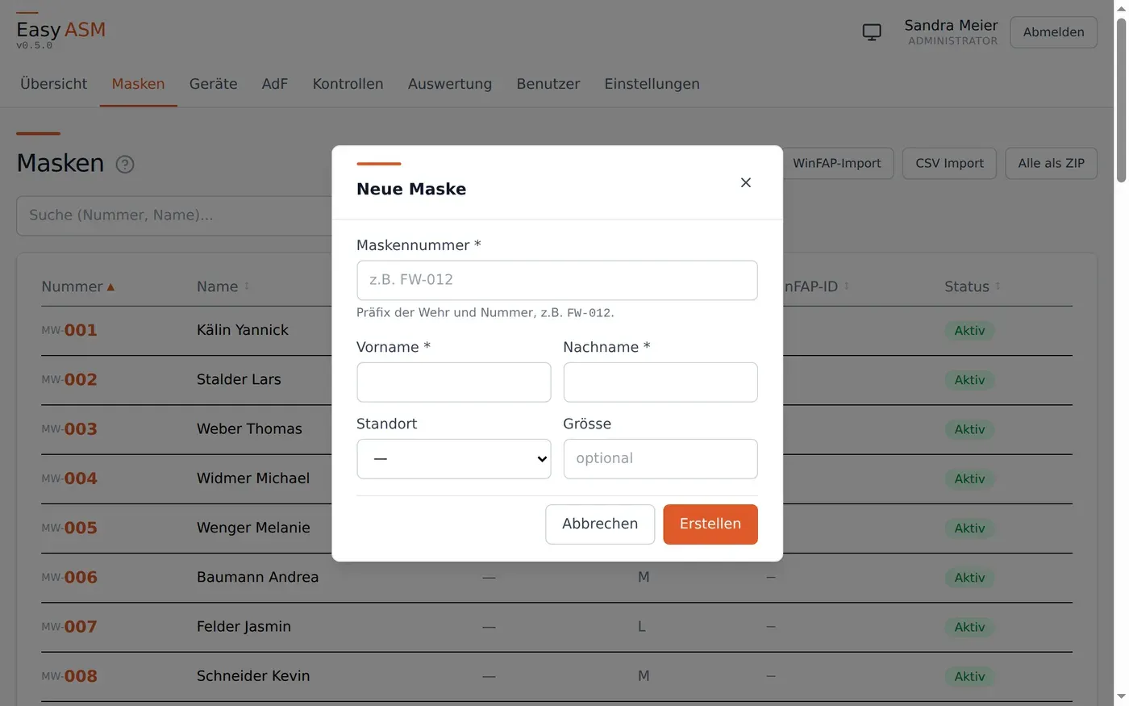
Task: Open mask MW-004 entry
Action: pyautogui.click(x=69, y=478)
